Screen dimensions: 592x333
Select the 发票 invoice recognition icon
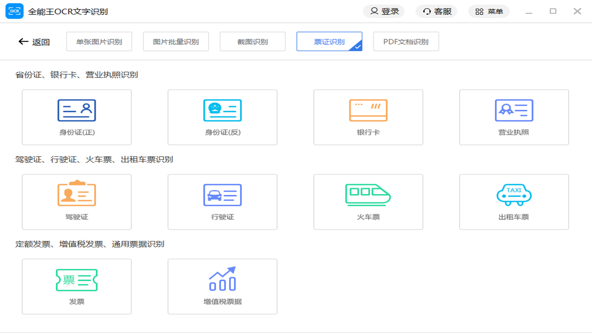(76, 286)
